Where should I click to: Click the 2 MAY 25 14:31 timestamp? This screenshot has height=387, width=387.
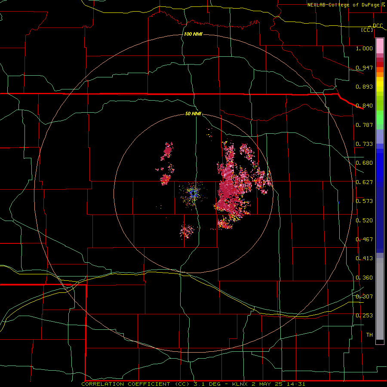point(278,384)
